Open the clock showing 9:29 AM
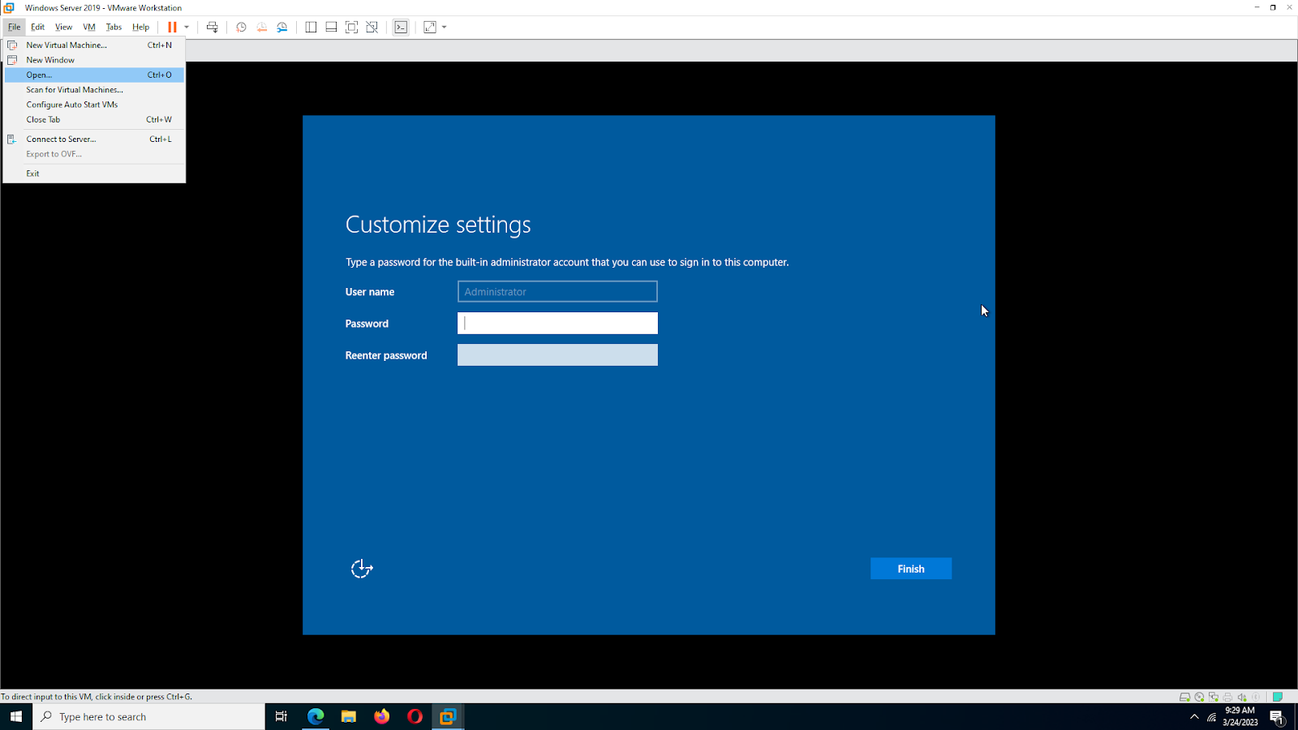This screenshot has height=730, width=1298. coord(1240,716)
